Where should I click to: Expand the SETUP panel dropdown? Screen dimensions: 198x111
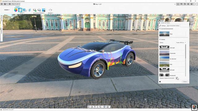pyautogui.click(x=22, y=13)
